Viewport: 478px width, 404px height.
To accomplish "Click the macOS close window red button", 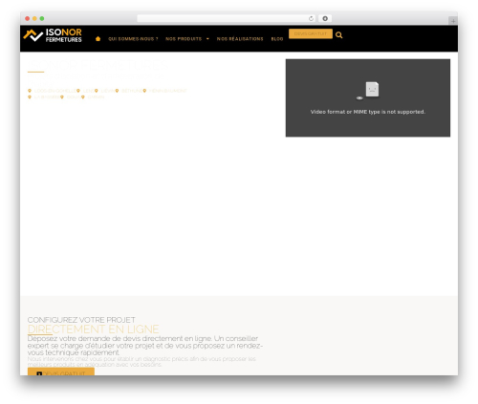I will click(x=28, y=18).
